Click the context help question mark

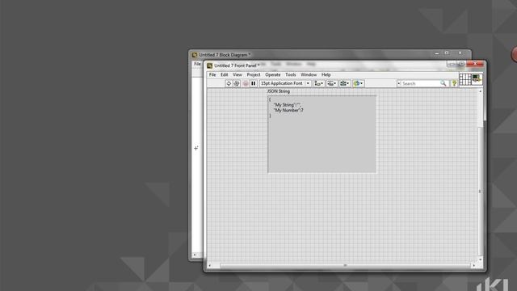pyautogui.click(x=454, y=83)
